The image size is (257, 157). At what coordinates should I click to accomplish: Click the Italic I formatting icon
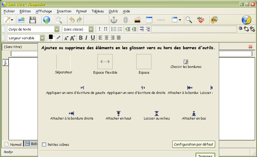[86, 38]
